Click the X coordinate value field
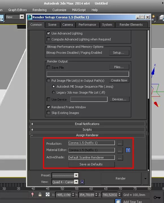Screen dimensions: 164x203 pos(63,195)
